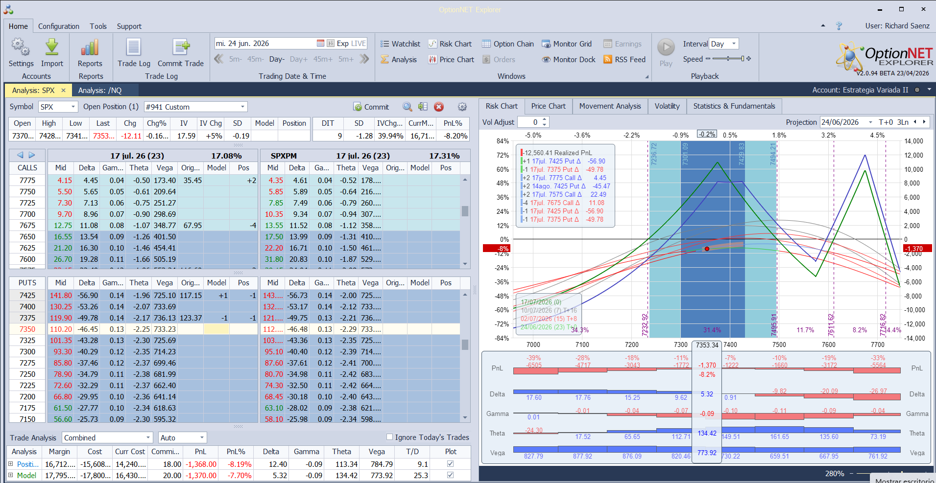Step back one day with Day-

click(x=277, y=59)
